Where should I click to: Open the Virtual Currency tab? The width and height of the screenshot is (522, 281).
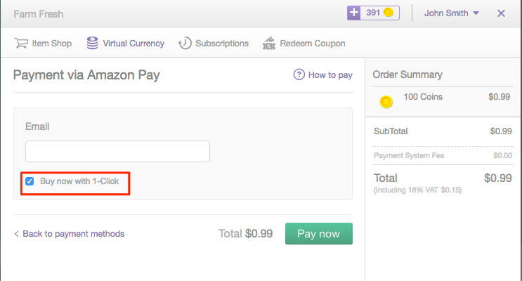125,44
